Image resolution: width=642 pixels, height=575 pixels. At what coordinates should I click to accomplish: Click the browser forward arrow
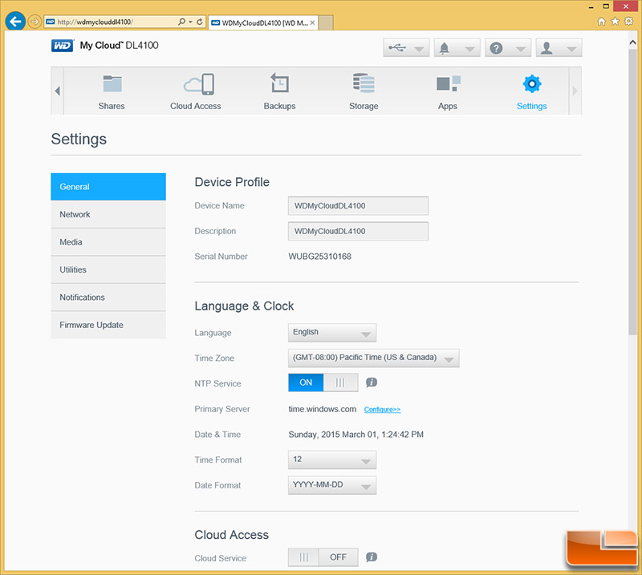point(35,22)
